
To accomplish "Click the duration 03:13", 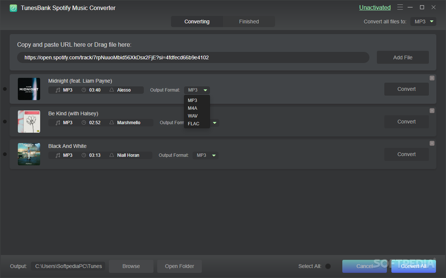I will (x=95, y=155).
